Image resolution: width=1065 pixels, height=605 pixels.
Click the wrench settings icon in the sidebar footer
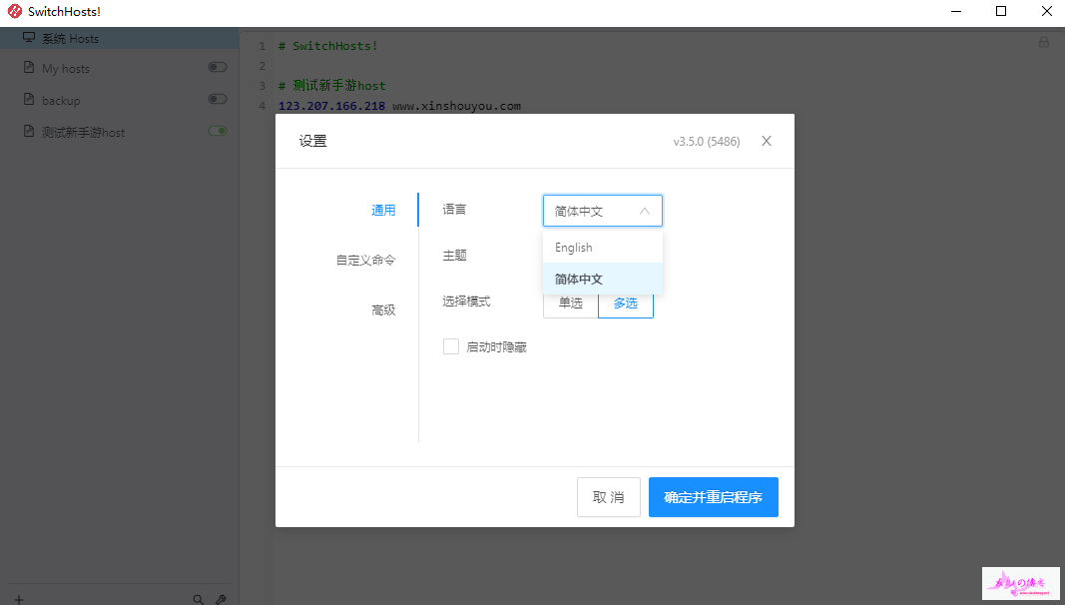click(221, 599)
